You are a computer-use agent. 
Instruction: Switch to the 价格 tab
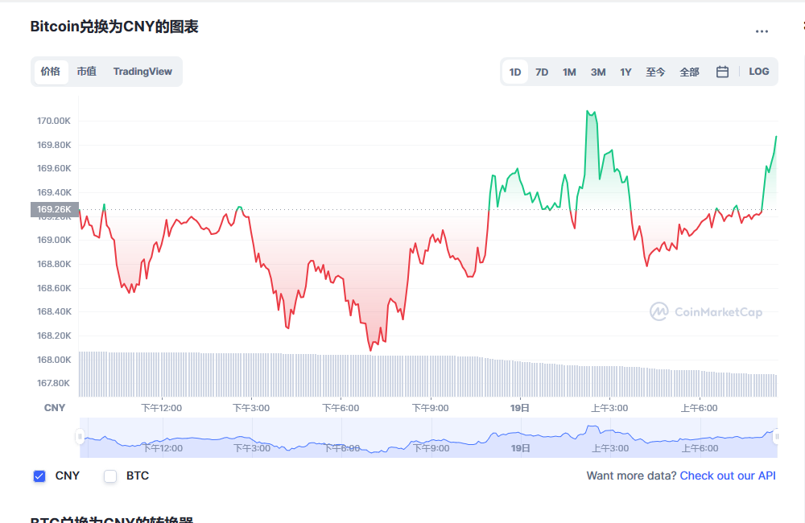pyautogui.click(x=50, y=72)
